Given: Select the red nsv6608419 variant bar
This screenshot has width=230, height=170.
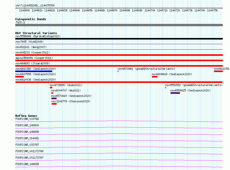Looking at the screenshot, I should (155, 77).
